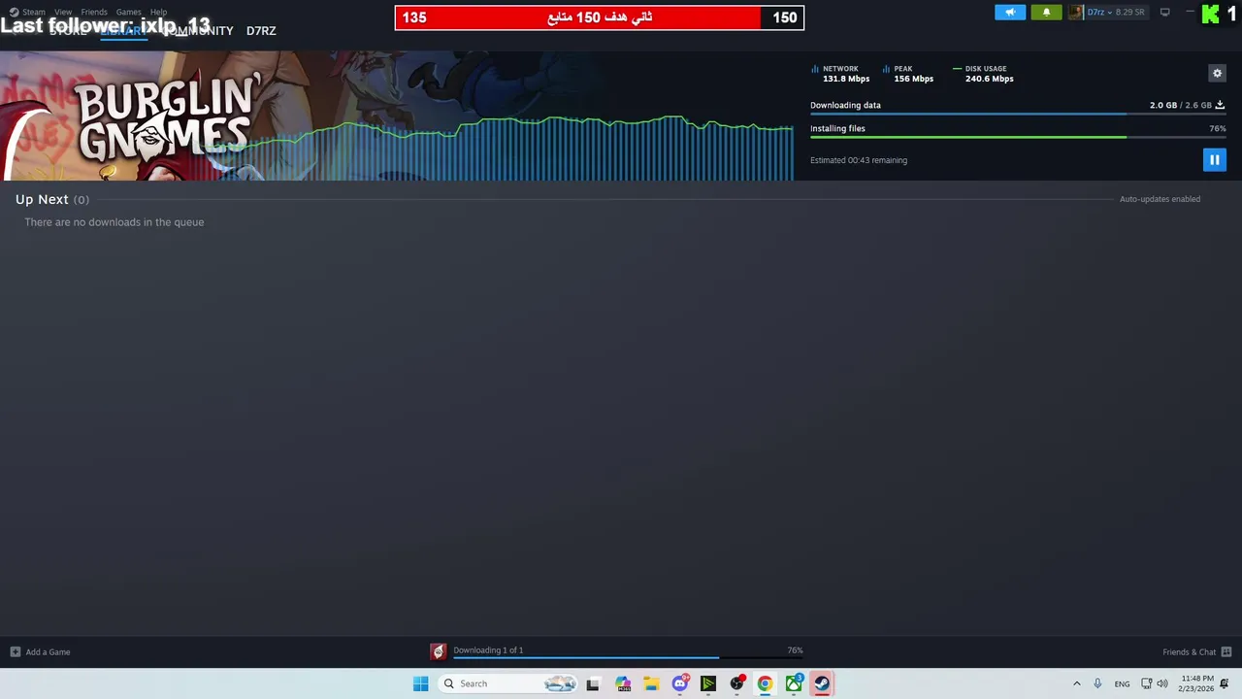Open the Friends menu

point(94,13)
